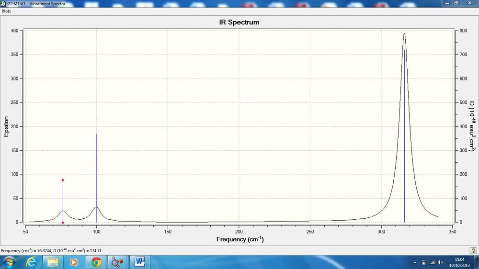Click the IR Spectrum chart title
Image resolution: width=479 pixels, height=269 pixels.
pos(239,22)
